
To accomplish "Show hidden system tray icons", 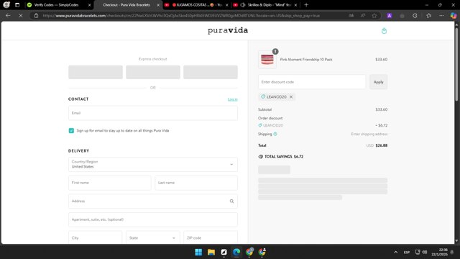I will click(x=396, y=252).
